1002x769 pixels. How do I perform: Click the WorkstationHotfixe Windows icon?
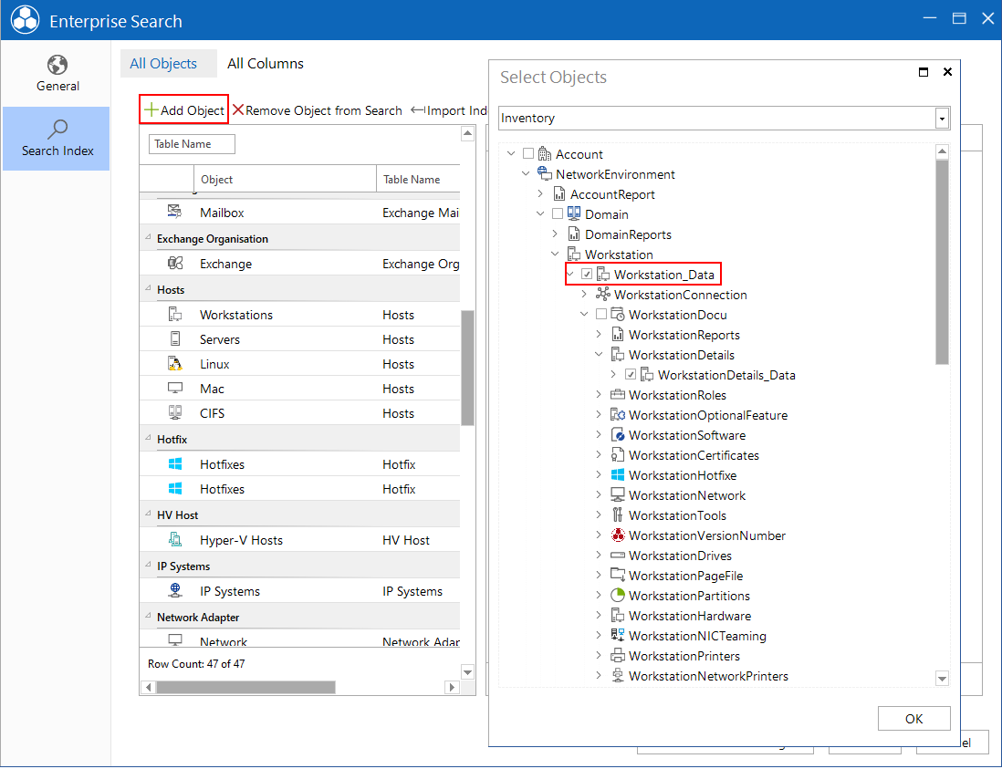click(x=618, y=475)
